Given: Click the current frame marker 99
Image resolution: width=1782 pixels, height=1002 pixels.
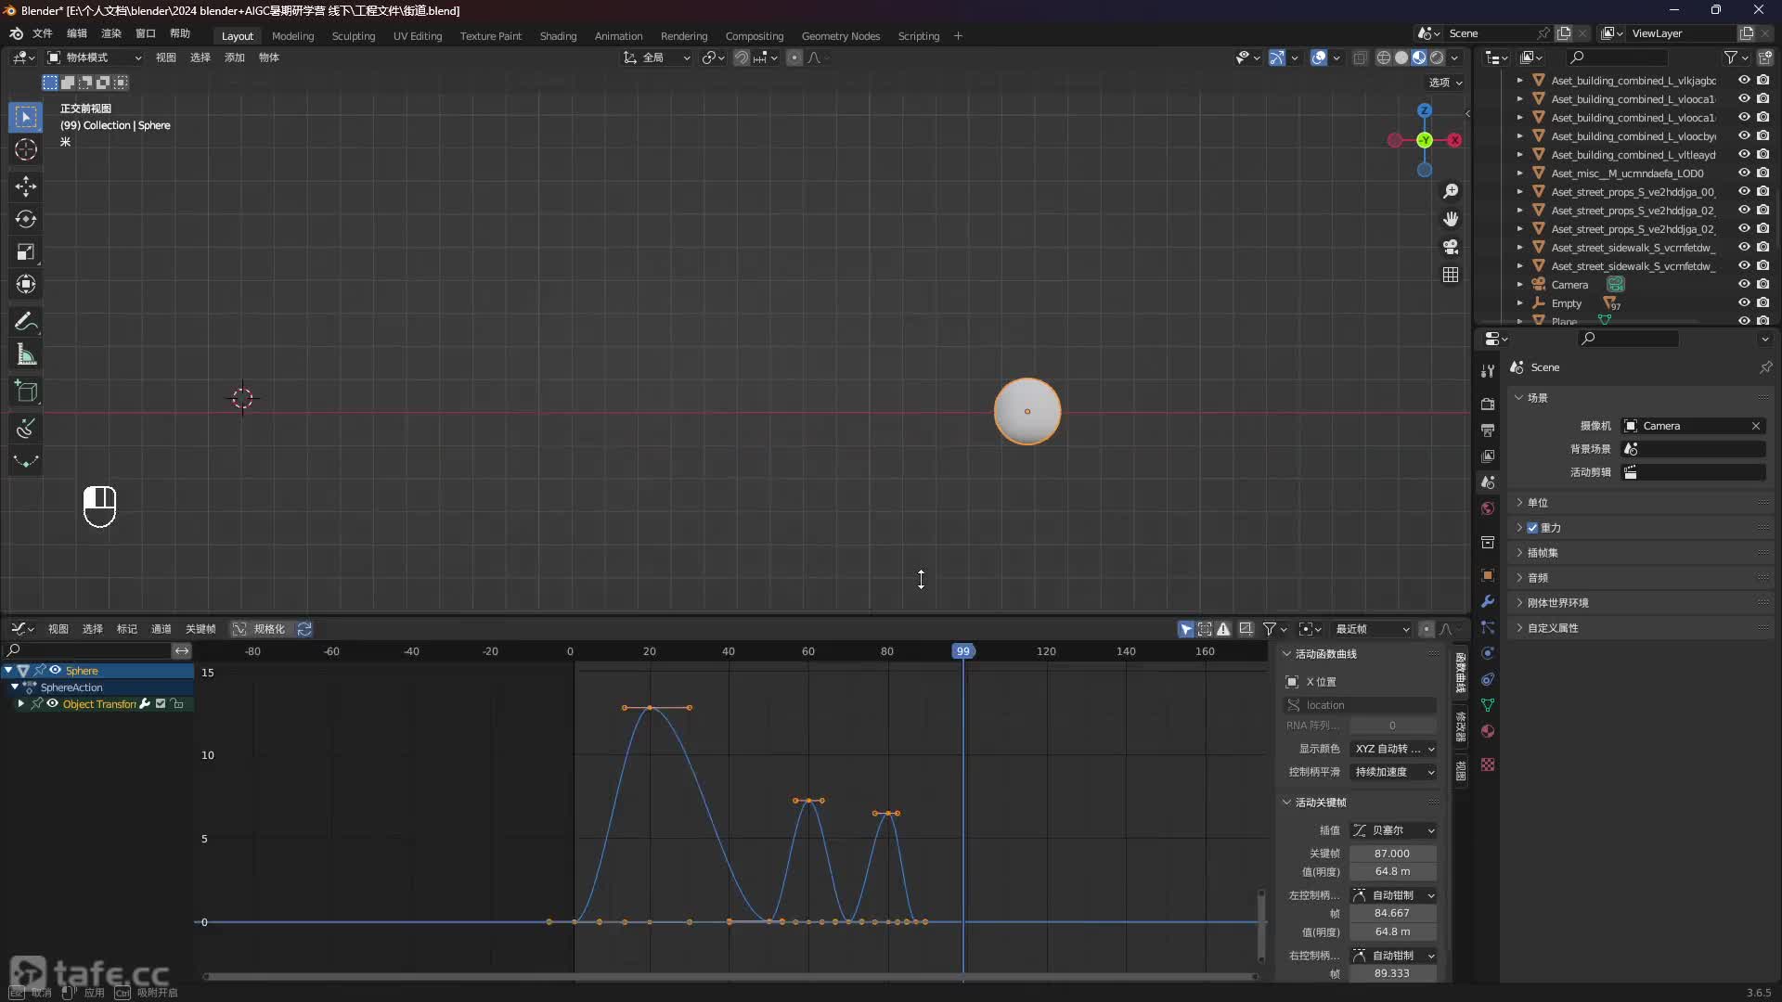Looking at the screenshot, I should click(x=963, y=651).
